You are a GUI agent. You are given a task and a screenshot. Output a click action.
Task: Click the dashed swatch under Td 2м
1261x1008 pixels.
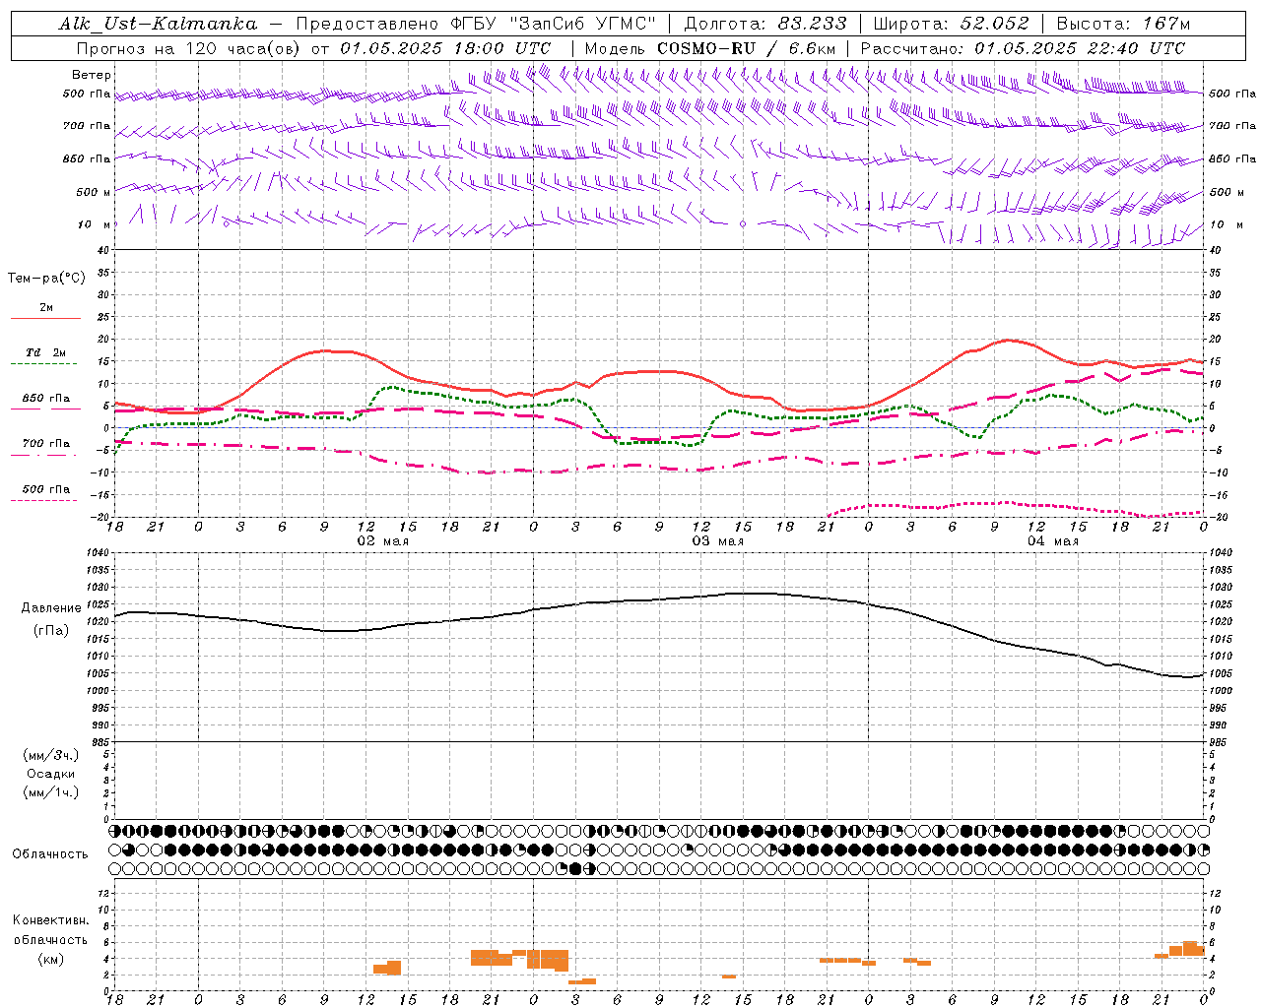(45, 363)
